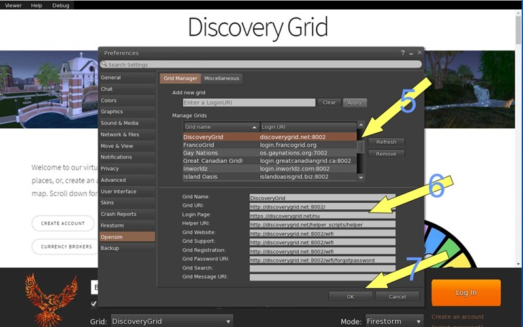Open the Debug menu
Image resolution: width=523 pixels, height=327 pixels.
tap(61, 5)
